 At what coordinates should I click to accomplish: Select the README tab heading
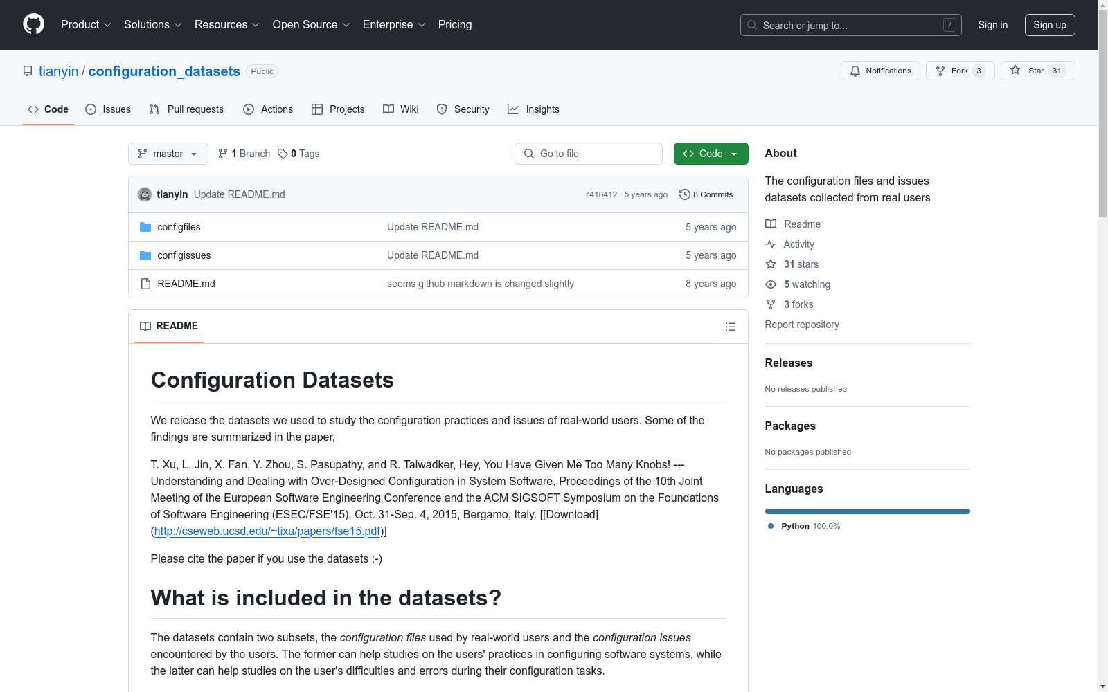coord(169,326)
